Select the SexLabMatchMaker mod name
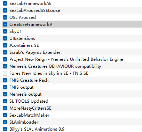 30,115
